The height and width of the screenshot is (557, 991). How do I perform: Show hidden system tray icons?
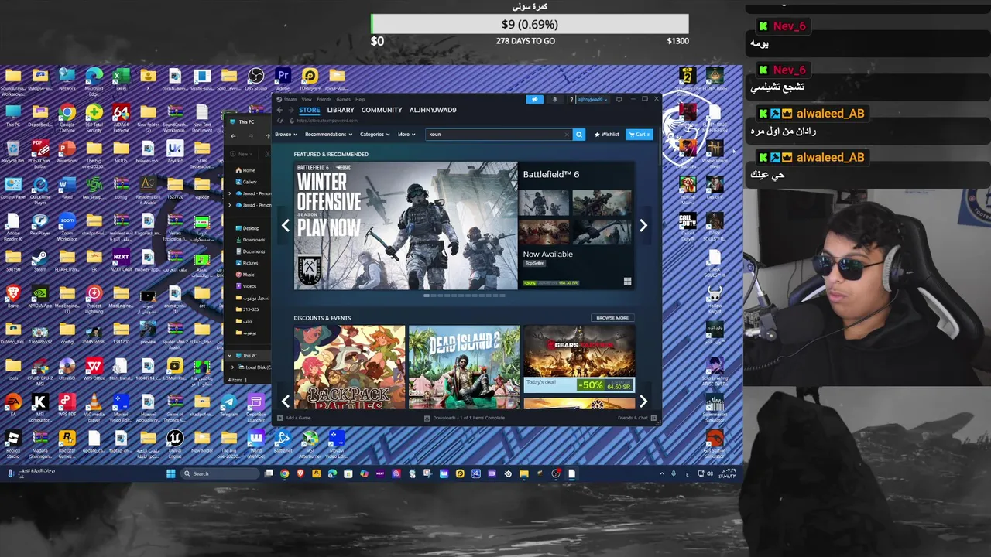pos(661,473)
